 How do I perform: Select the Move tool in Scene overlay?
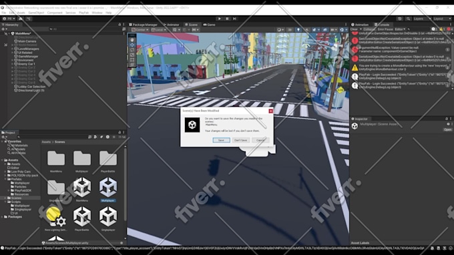pyautogui.click(x=132, y=45)
